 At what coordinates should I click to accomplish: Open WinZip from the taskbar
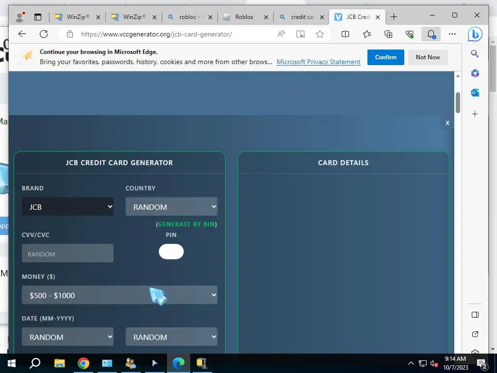[x=201, y=363]
